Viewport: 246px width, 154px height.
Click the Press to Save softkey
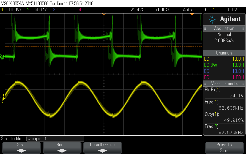224,148
